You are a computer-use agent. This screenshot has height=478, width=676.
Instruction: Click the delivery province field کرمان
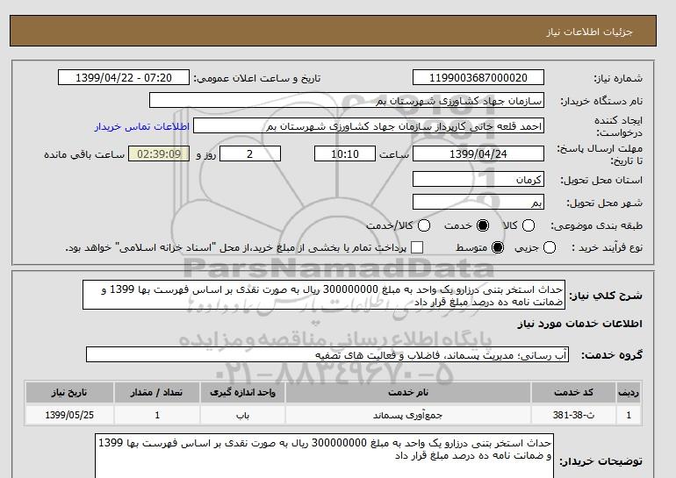pyautogui.click(x=478, y=179)
